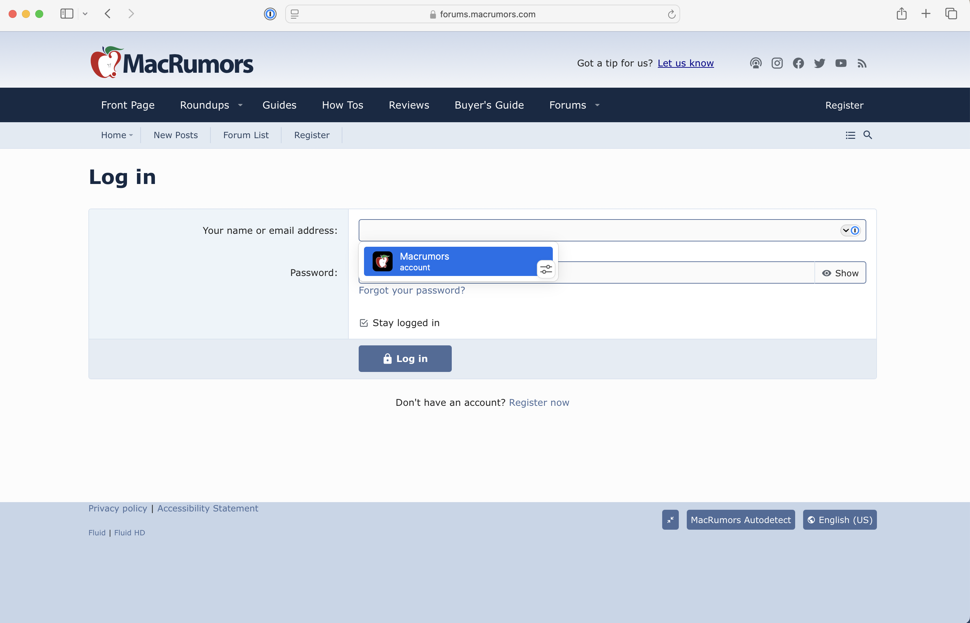Toggle the page width collapse button

(670, 520)
